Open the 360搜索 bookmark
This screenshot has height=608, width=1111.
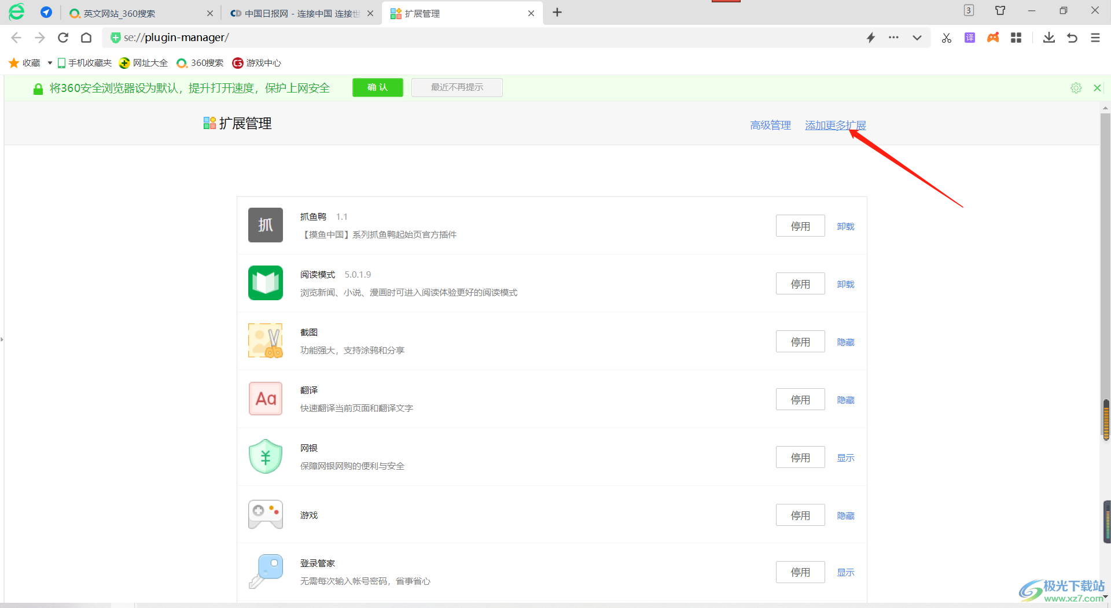(200, 62)
